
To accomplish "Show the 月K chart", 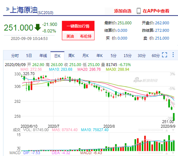I will click(85, 56).
